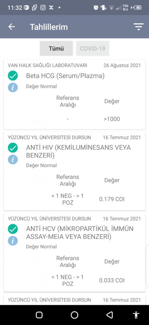Tap the green checkmark on ANTI HCV
Image resolution: width=149 pixels, height=325 pixels.
click(13, 229)
